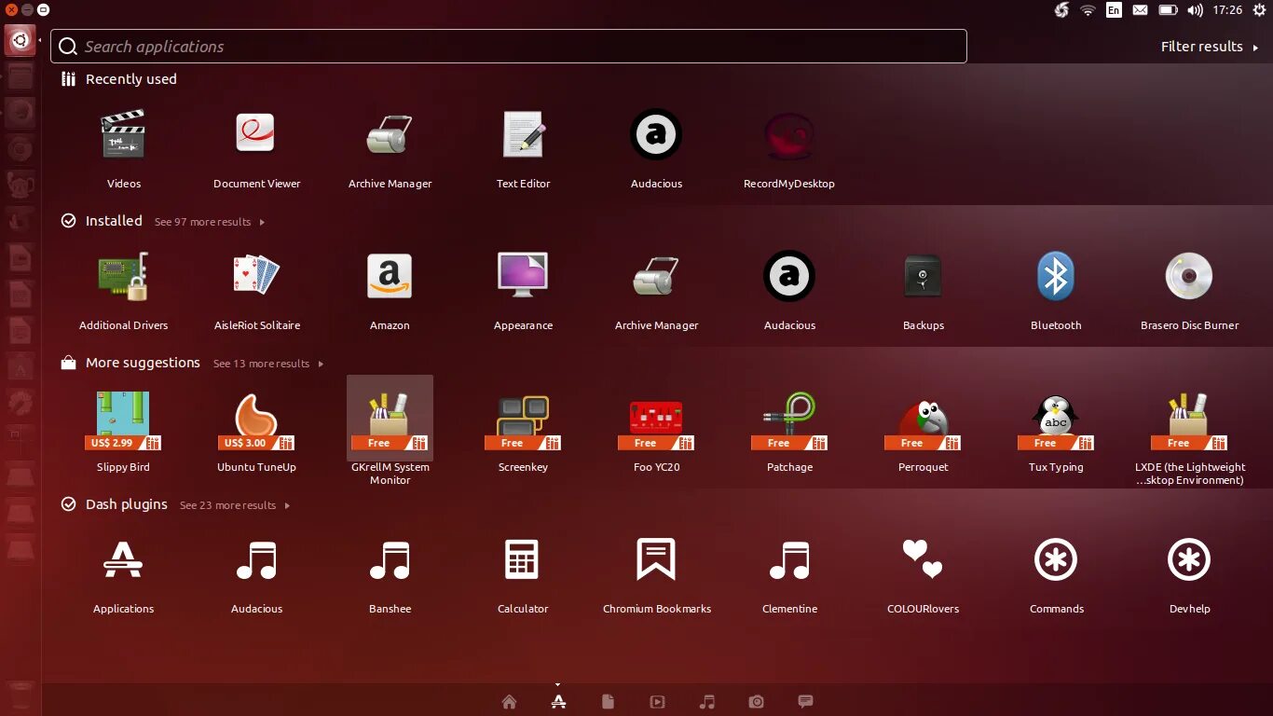Screen dimensions: 1273x716
Task: Open the Amazon app
Action: pyautogui.click(x=390, y=289)
